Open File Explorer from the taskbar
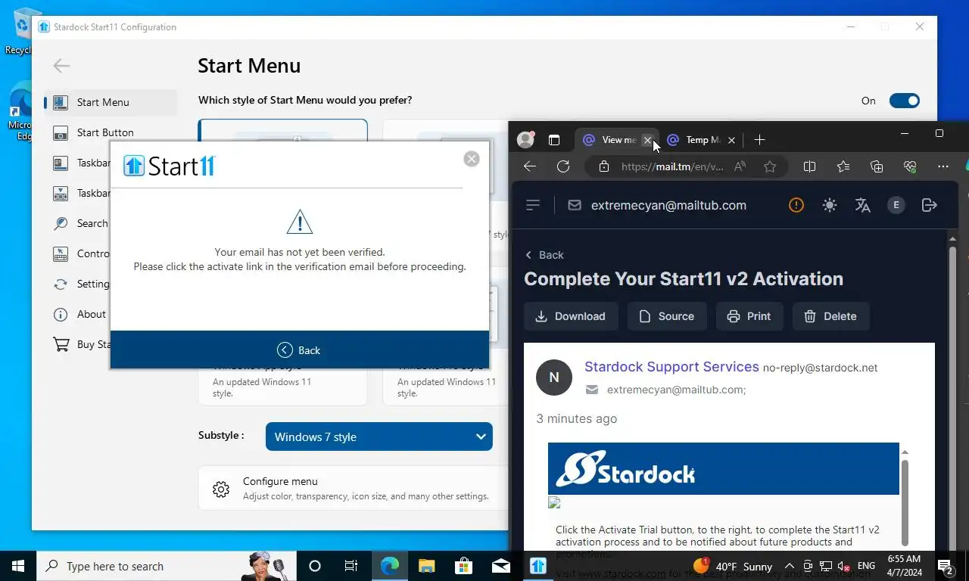969x581 pixels. click(427, 566)
